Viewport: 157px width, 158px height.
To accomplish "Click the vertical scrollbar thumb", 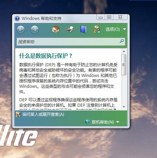I will point(124,65).
